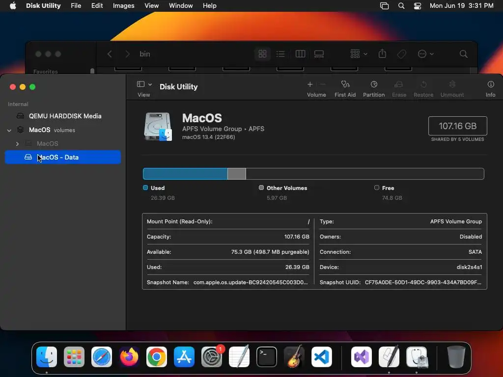The image size is (503, 377).
Task: Click the Stage Manager icon in menu bar
Action: (x=384, y=6)
